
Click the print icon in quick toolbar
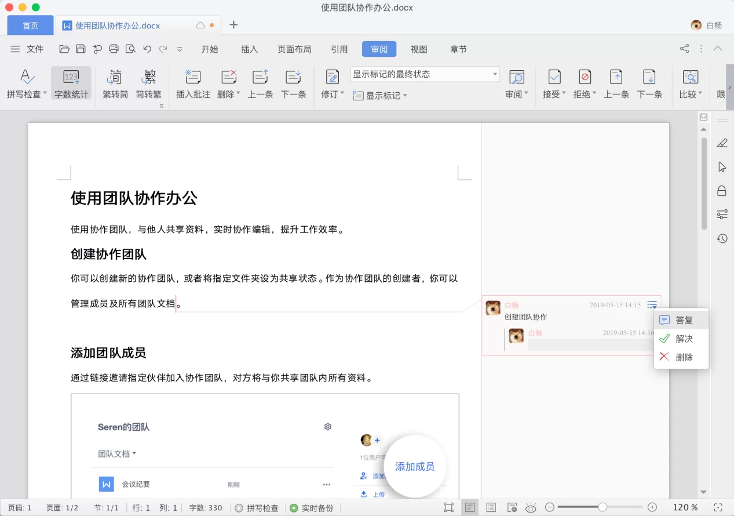click(x=114, y=49)
